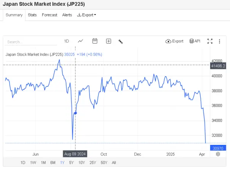Select the 1D interval button
Viewport: 230px width, 170px height.
tap(67, 41)
